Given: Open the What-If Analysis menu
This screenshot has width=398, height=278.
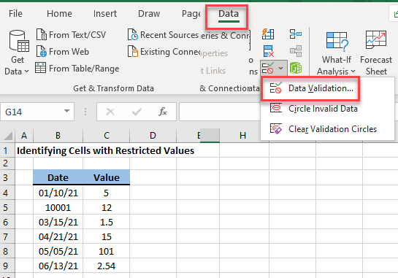Looking at the screenshot, I should (x=336, y=53).
